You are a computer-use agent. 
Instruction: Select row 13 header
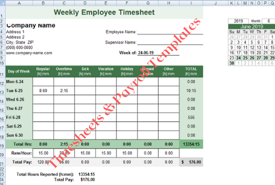[x=2, y=90]
